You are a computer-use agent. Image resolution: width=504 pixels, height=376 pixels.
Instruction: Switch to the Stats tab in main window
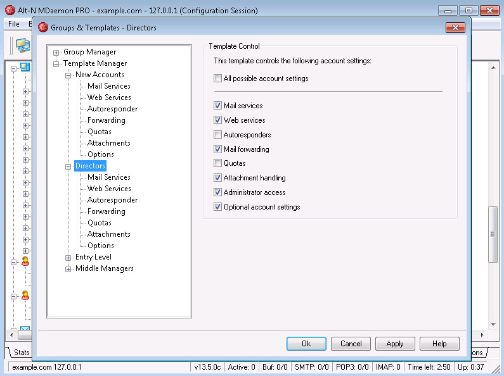21,353
